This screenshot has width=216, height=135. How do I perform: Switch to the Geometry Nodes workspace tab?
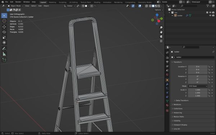click(x=145, y=2)
